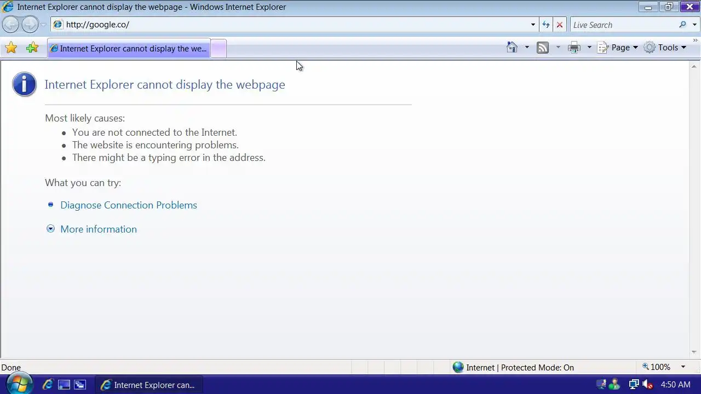Select the 'Internet Explorer cannot display' tab

click(129, 48)
